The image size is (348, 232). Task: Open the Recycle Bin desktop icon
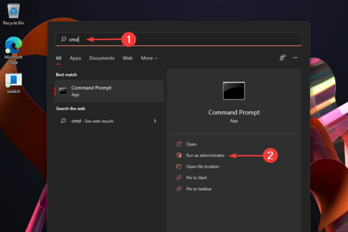coord(13,12)
